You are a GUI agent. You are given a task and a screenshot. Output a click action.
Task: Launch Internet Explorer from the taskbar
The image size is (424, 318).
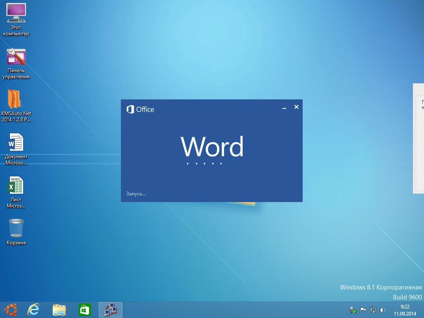tap(34, 310)
